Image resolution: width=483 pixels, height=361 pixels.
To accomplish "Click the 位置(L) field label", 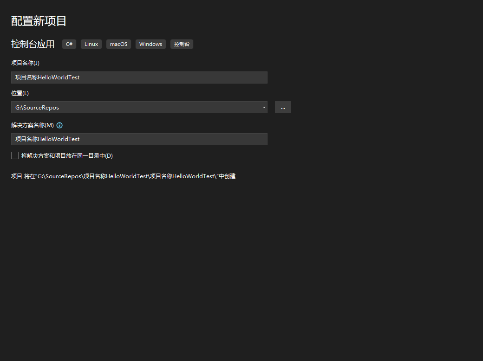I will click(20, 93).
